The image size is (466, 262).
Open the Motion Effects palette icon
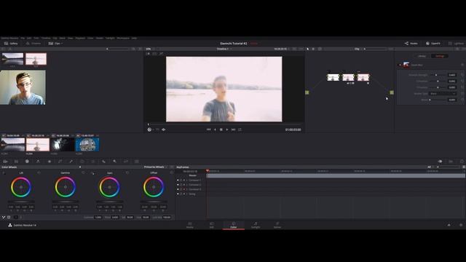pos(50,162)
